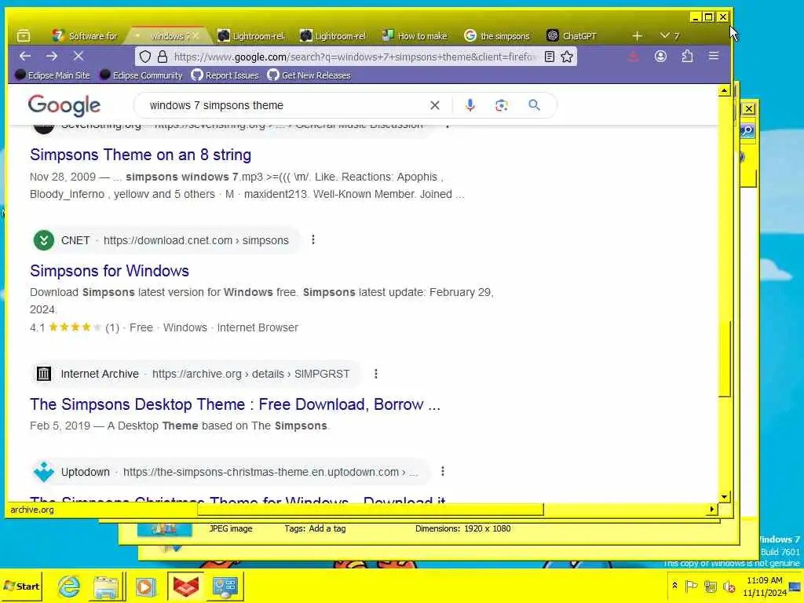This screenshot has height=603, width=804.
Task: Click vertical scrollbar down arrow
Action: click(x=724, y=497)
